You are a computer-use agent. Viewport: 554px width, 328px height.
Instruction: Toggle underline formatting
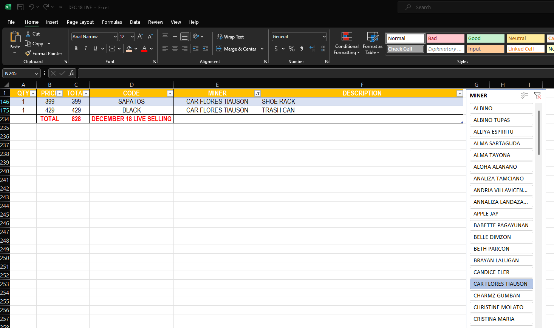95,49
